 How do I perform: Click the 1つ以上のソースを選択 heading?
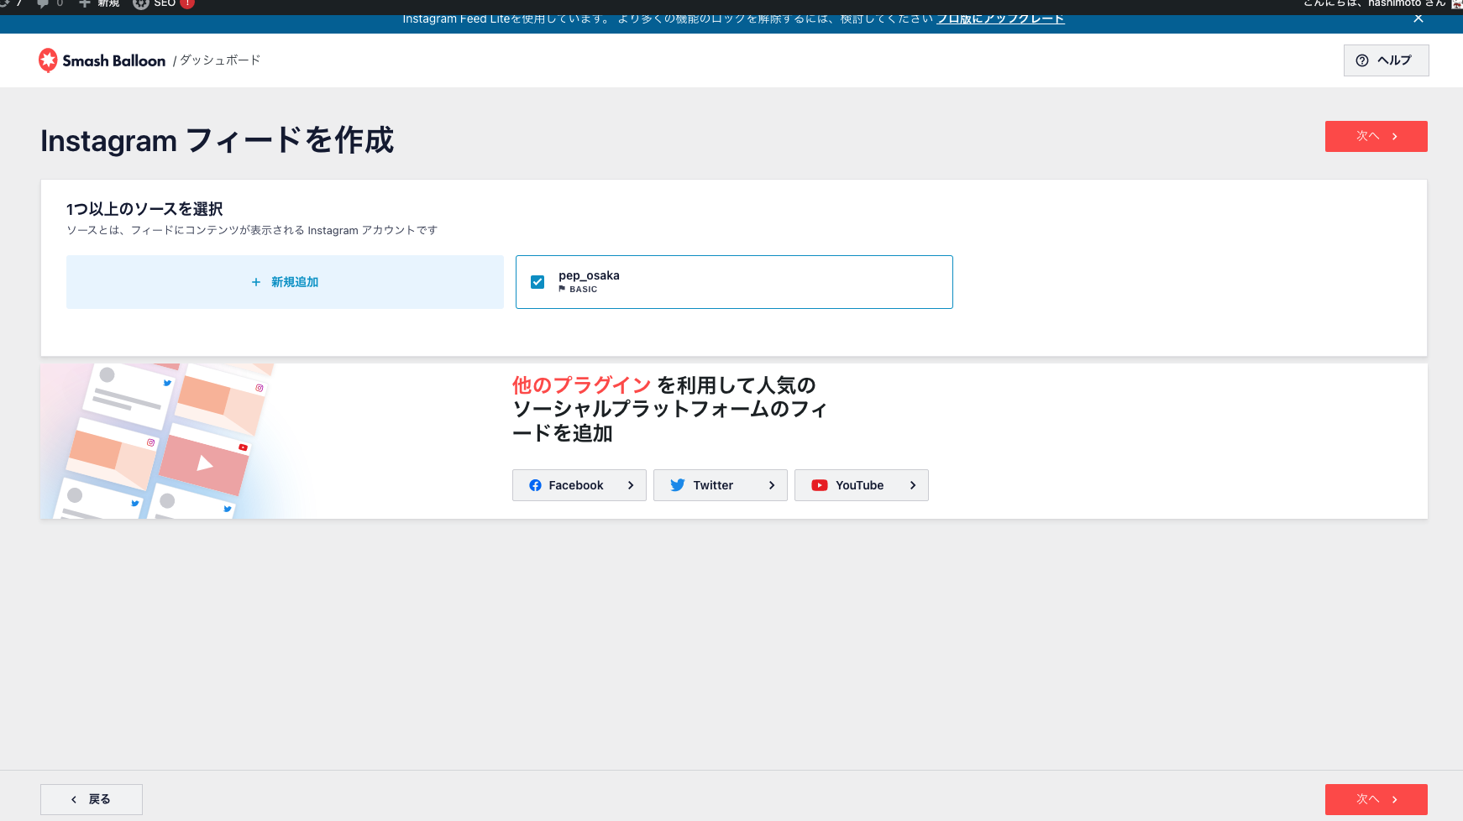[x=144, y=209]
